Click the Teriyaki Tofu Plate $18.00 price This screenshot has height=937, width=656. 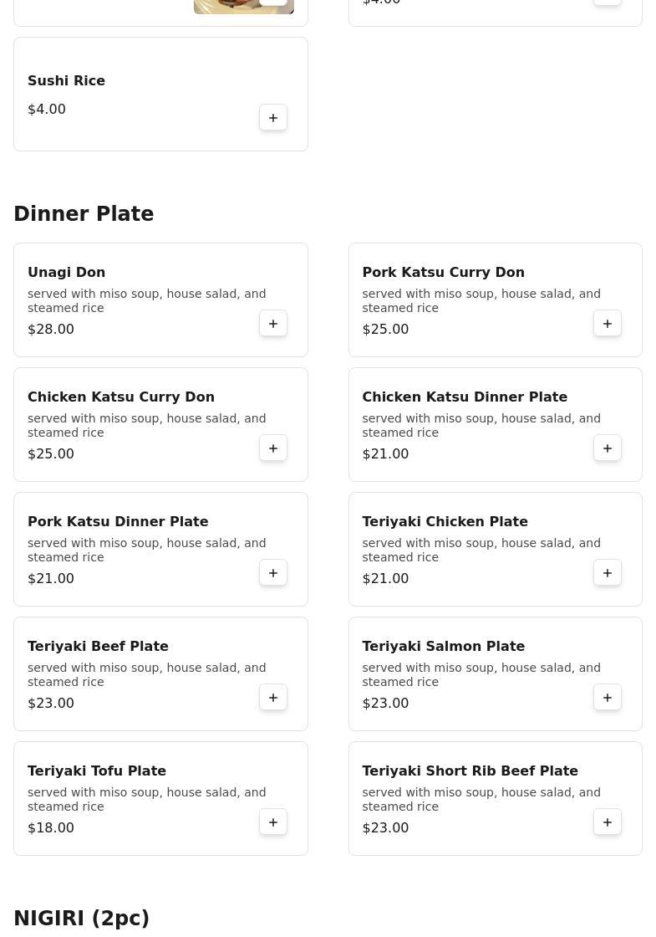point(51,827)
